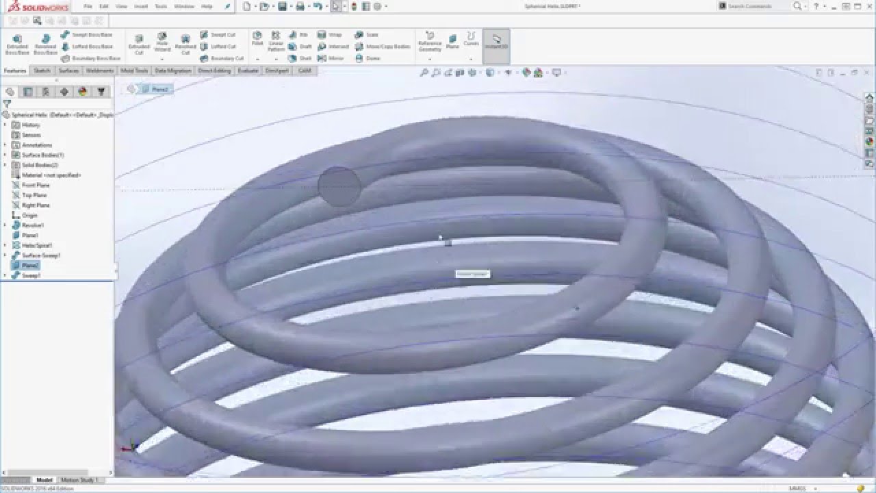Screen dimensions: 876x493
Task: Click the Undo icon
Action: pos(318,6)
